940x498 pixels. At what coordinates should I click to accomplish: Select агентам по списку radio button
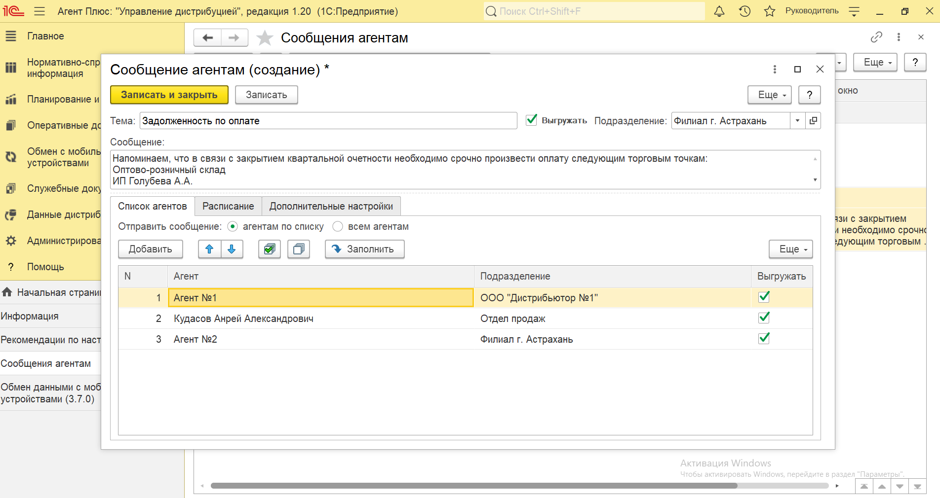(x=233, y=226)
